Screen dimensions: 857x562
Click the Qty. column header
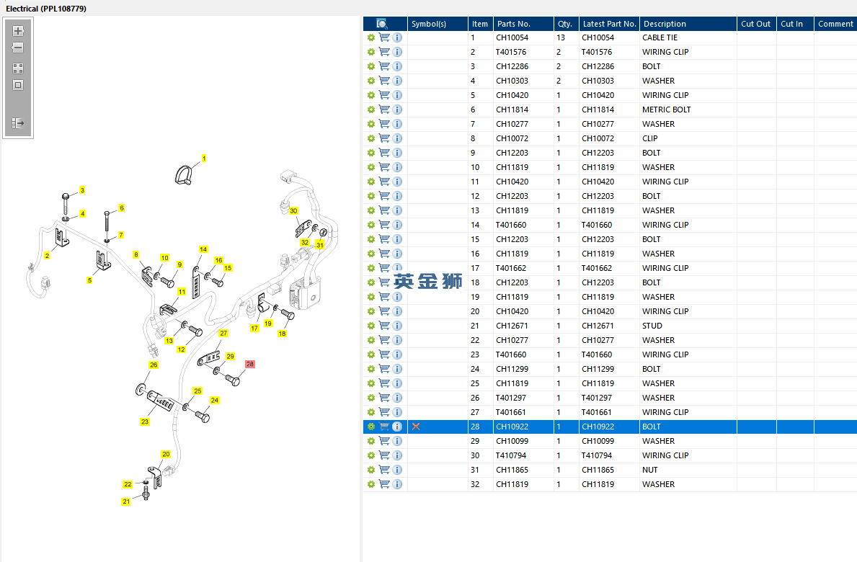pyautogui.click(x=567, y=24)
